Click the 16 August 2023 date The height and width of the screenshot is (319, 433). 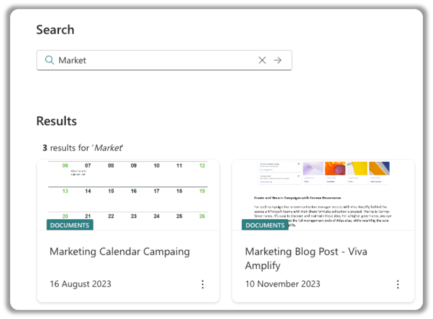81,284
